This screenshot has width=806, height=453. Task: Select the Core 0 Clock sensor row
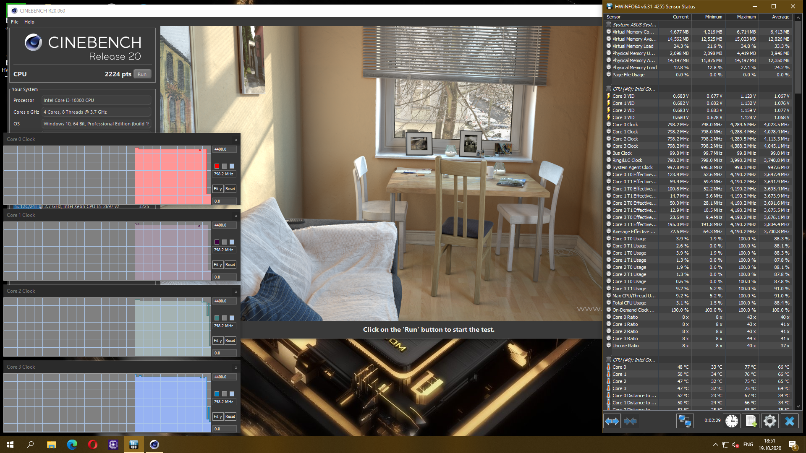(x=625, y=125)
